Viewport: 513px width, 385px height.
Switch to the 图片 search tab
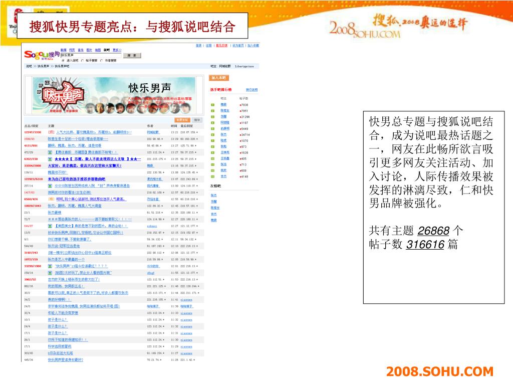[89, 50]
